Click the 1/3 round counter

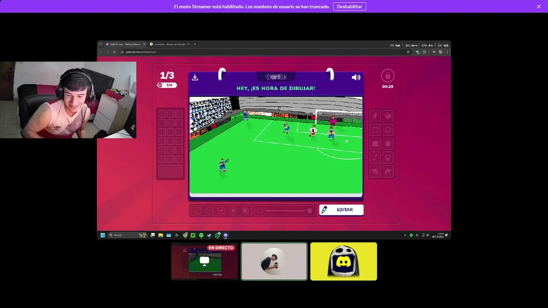tap(167, 76)
